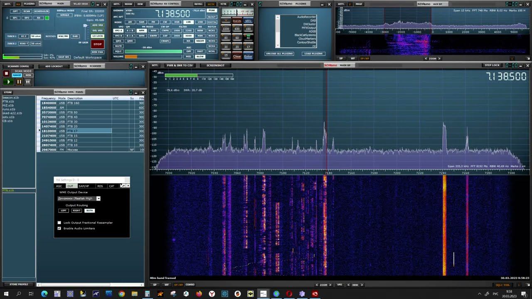The image size is (532, 299).
Task: Click the red scanner stop icon
Action: [x=6, y=74]
